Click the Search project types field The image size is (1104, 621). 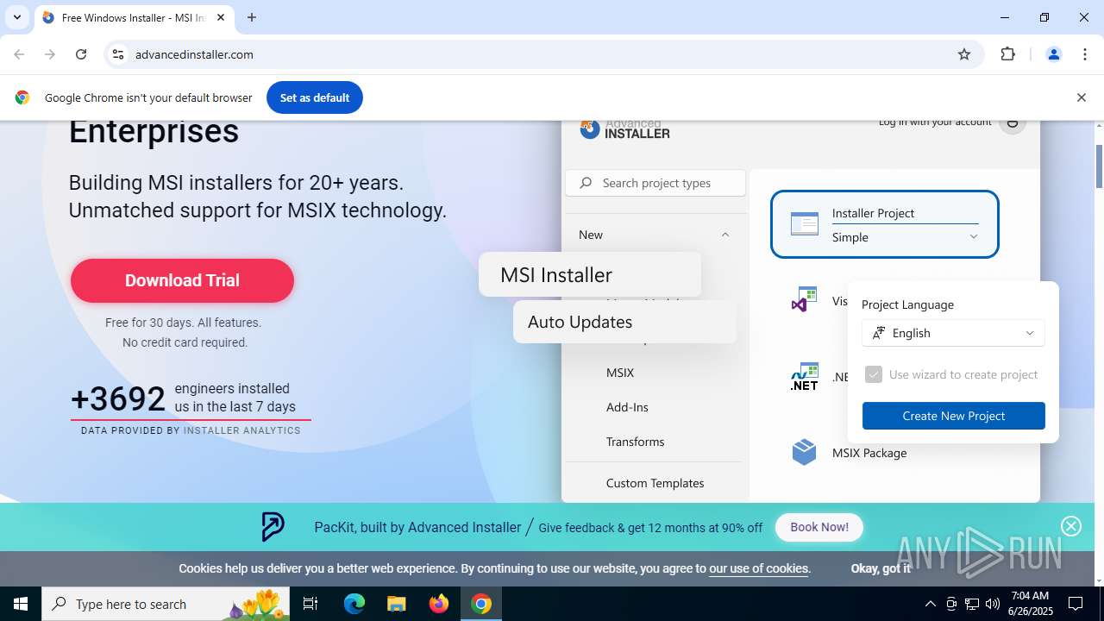[655, 183]
